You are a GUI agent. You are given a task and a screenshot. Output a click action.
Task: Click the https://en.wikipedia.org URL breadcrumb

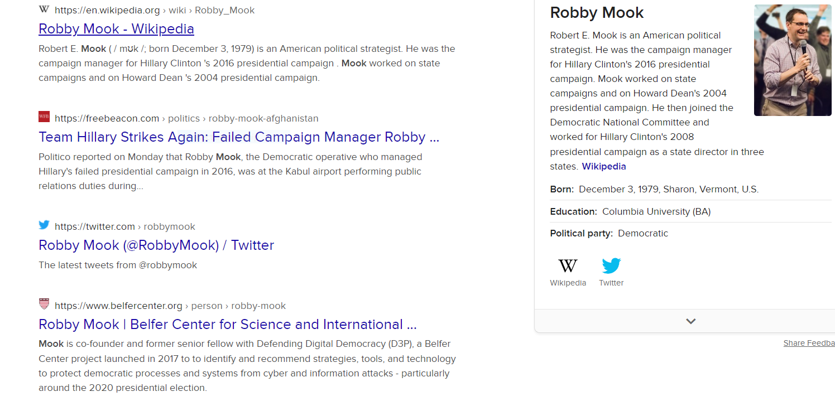point(107,10)
